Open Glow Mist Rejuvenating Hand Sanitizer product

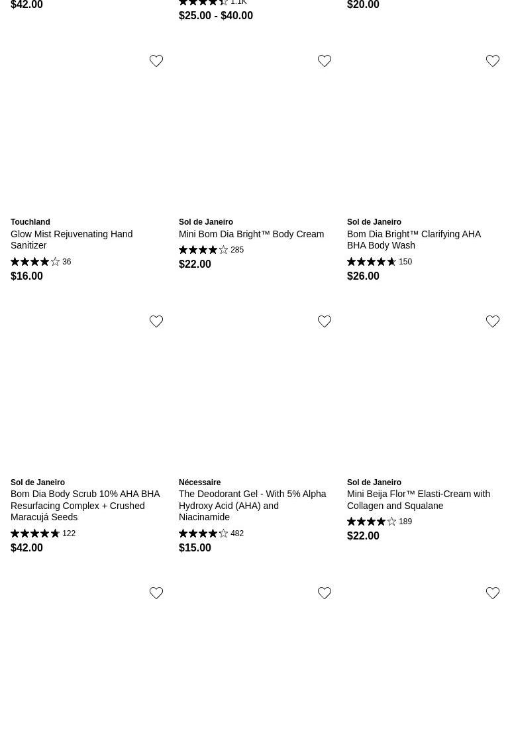click(72, 239)
